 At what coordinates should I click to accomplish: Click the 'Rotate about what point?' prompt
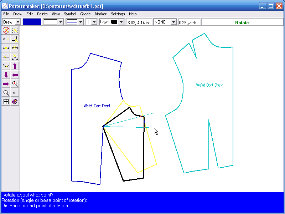[27, 195]
